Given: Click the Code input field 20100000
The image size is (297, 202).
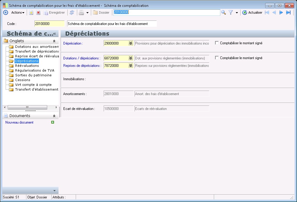Looking at the screenshot, I should coord(49,24).
